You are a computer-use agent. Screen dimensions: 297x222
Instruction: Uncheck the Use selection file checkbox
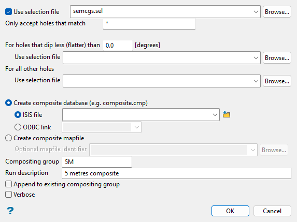pyautogui.click(x=8, y=12)
